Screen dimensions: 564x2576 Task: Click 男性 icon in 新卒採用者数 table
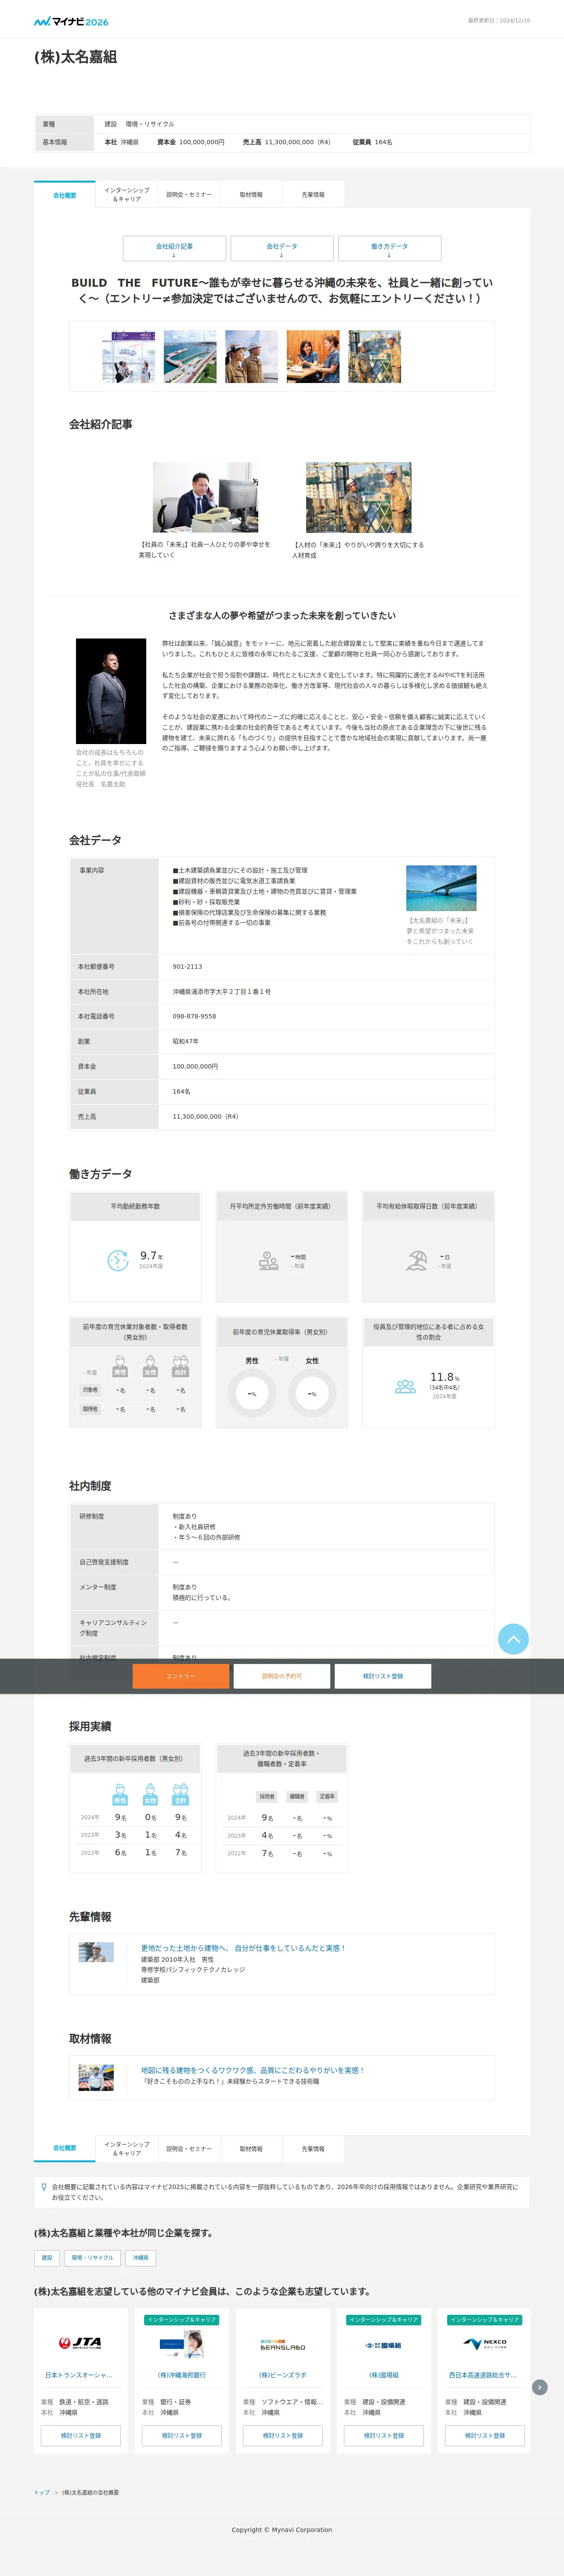click(x=120, y=1794)
